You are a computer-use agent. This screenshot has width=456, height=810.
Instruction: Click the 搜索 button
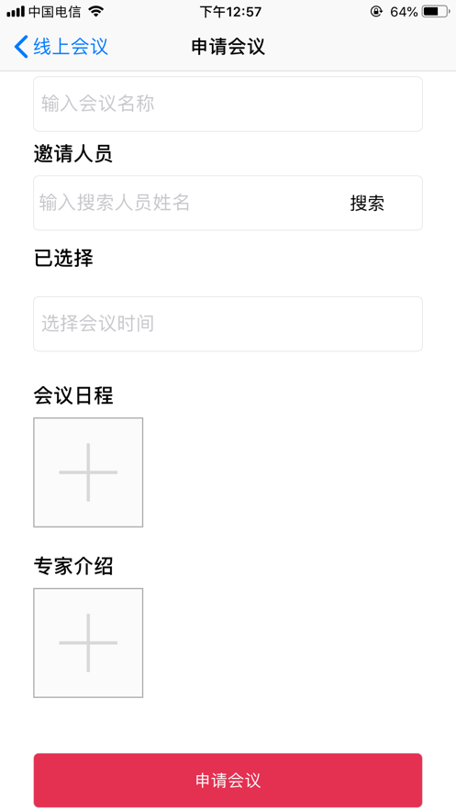[367, 203]
